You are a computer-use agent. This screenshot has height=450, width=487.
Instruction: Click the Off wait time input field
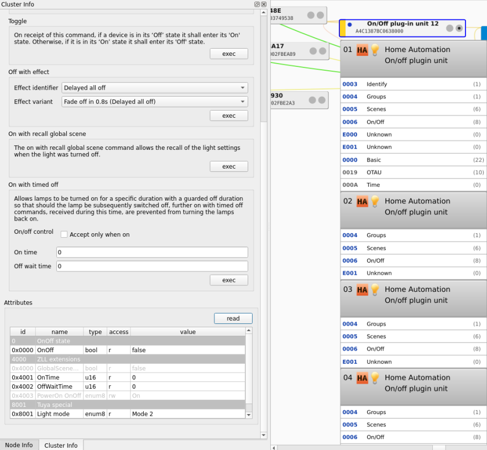[152, 266]
